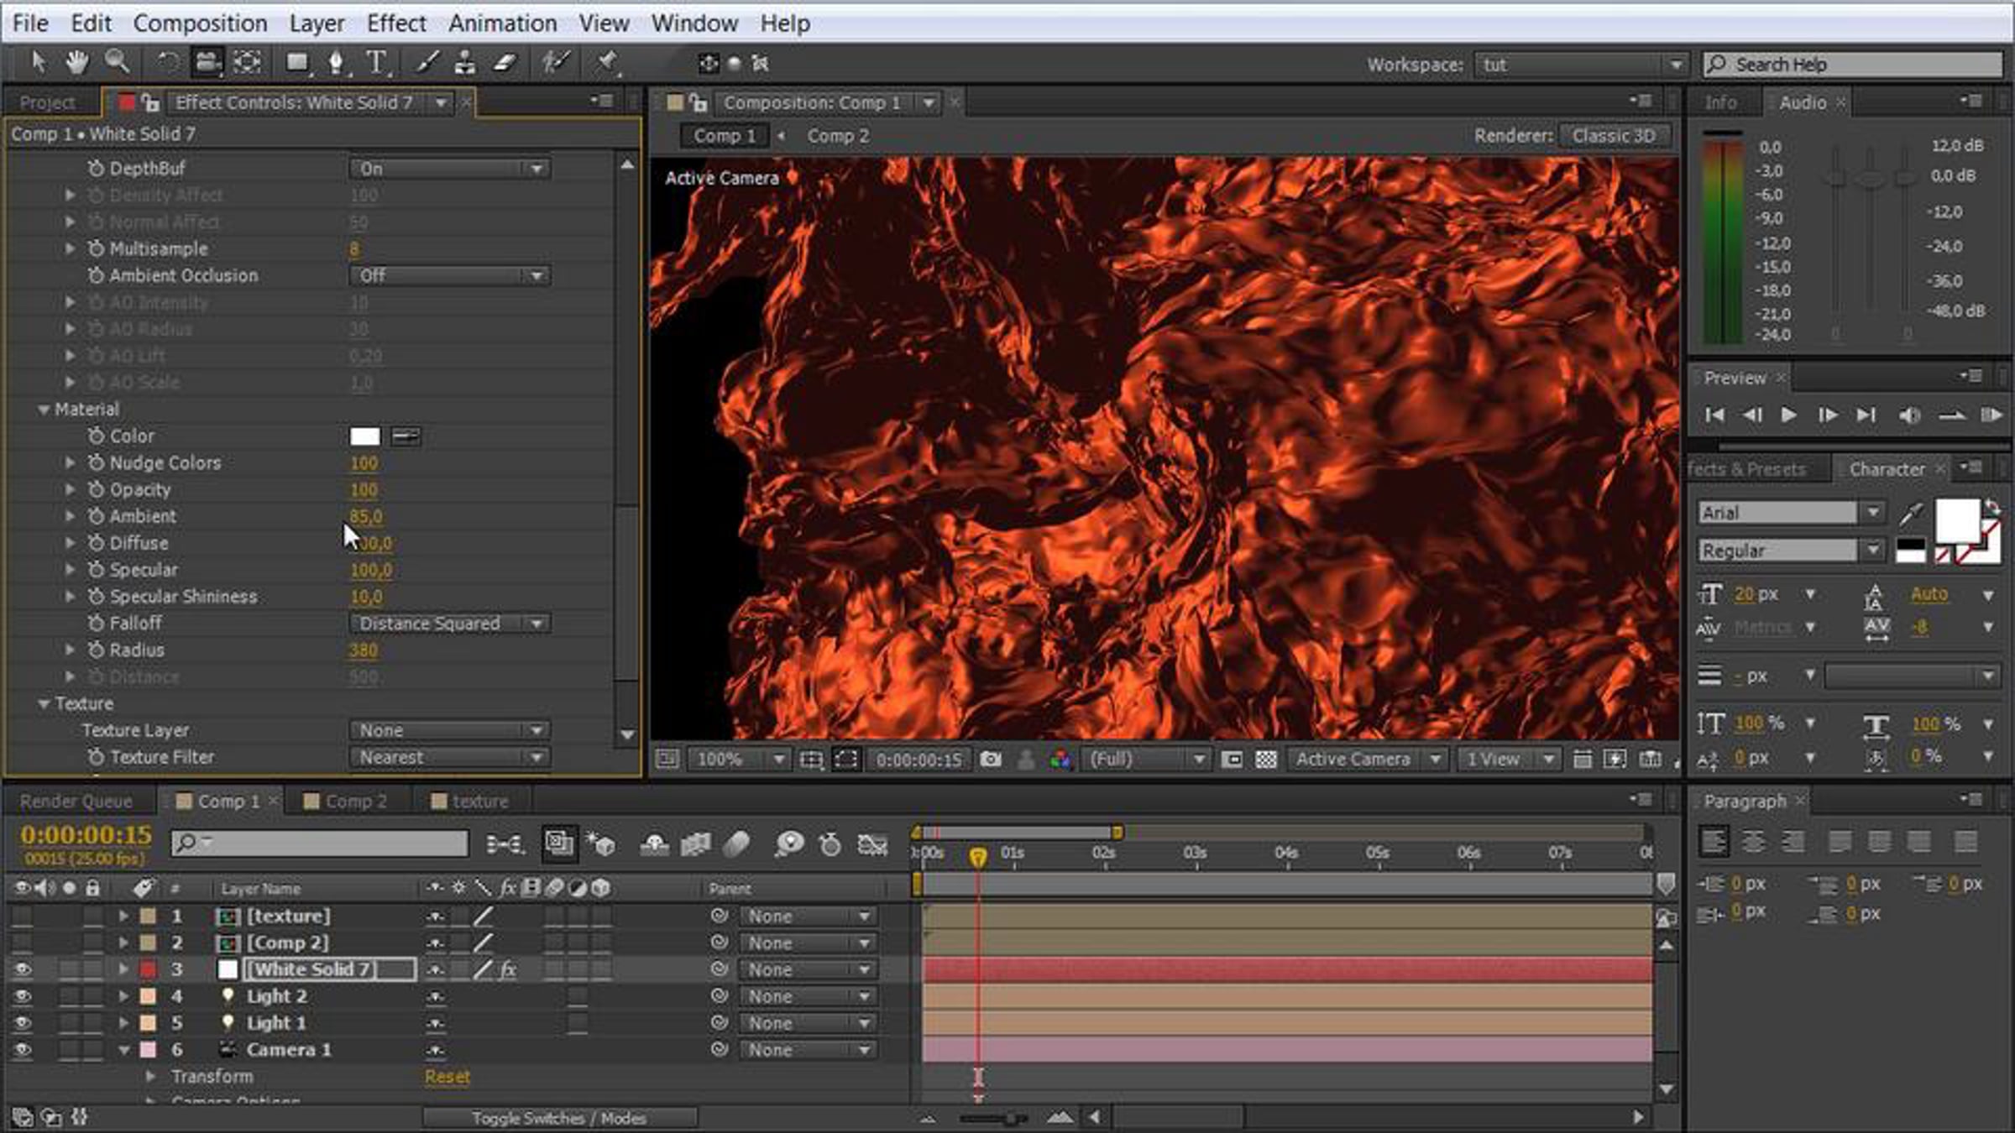Screen dimensions: 2015x1133
Task: Click the Material Color eyedropper icon
Action: click(x=406, y=436)
